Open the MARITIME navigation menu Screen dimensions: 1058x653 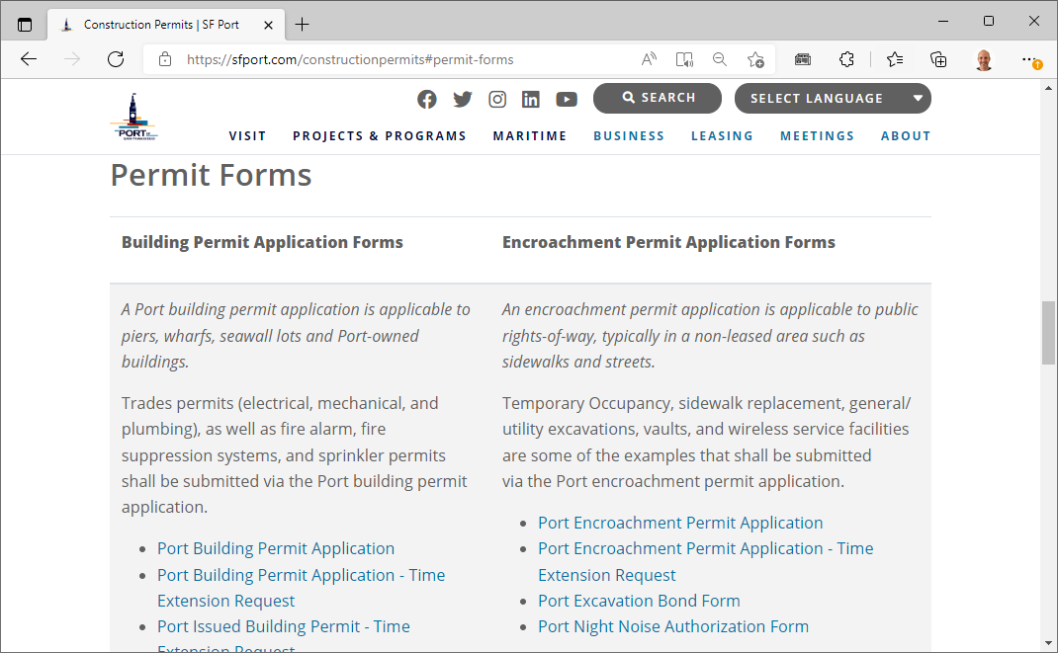[530, 136]
